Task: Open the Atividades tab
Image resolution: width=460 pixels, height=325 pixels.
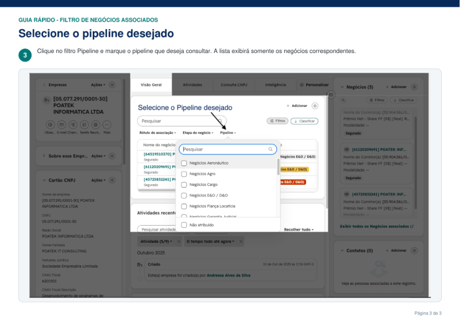Action: (x=192, y=84)
